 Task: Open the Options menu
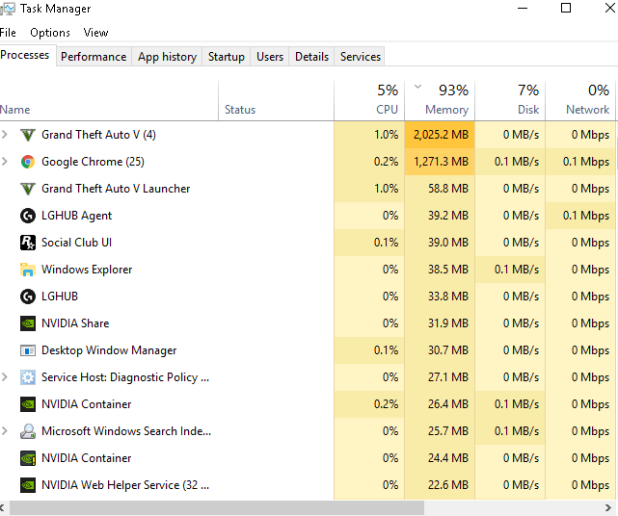click(x=50, y=33)
